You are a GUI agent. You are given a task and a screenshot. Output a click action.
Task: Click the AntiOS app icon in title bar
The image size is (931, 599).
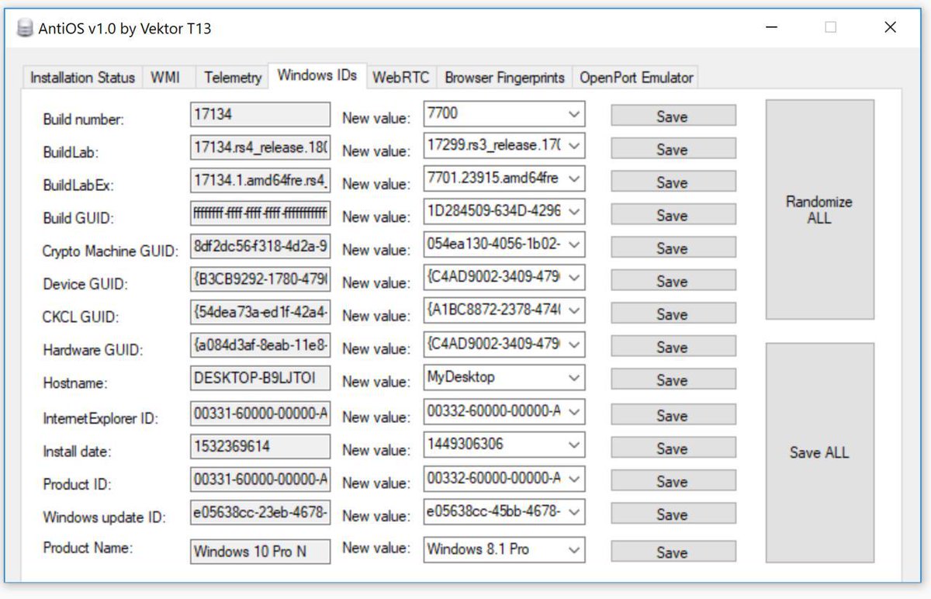tap(26, 29)
